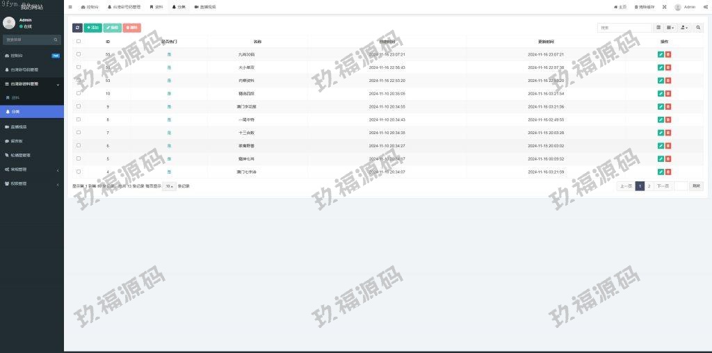Switch to the 直播视频 tab
This screenshot has width=712, height=353.
[205, 7]
